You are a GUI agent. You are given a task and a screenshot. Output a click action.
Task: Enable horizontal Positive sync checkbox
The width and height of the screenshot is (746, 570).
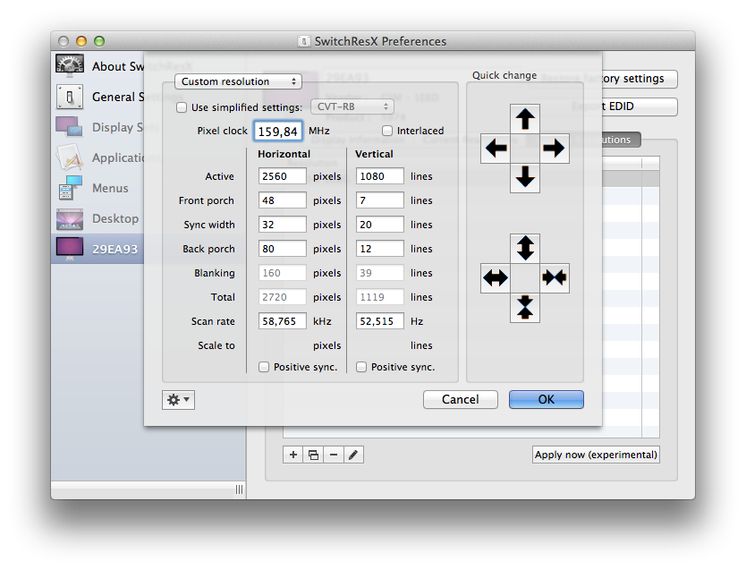[264, 367]
